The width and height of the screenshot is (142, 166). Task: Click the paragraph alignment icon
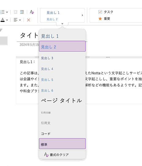16,20
